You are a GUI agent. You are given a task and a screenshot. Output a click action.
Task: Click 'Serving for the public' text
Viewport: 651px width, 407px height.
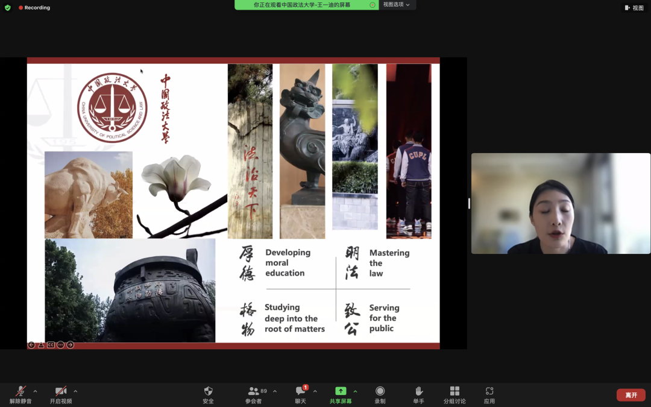click(x=384, y=318)
